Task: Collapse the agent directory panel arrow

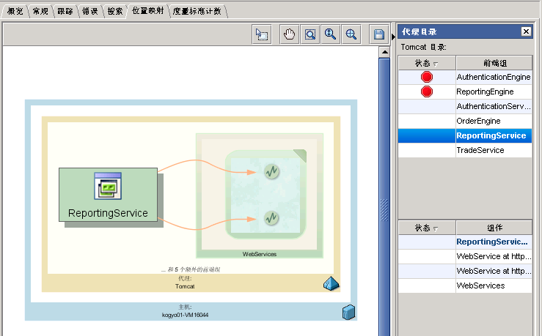Action: pyautogui.click(x=393, y=36)
